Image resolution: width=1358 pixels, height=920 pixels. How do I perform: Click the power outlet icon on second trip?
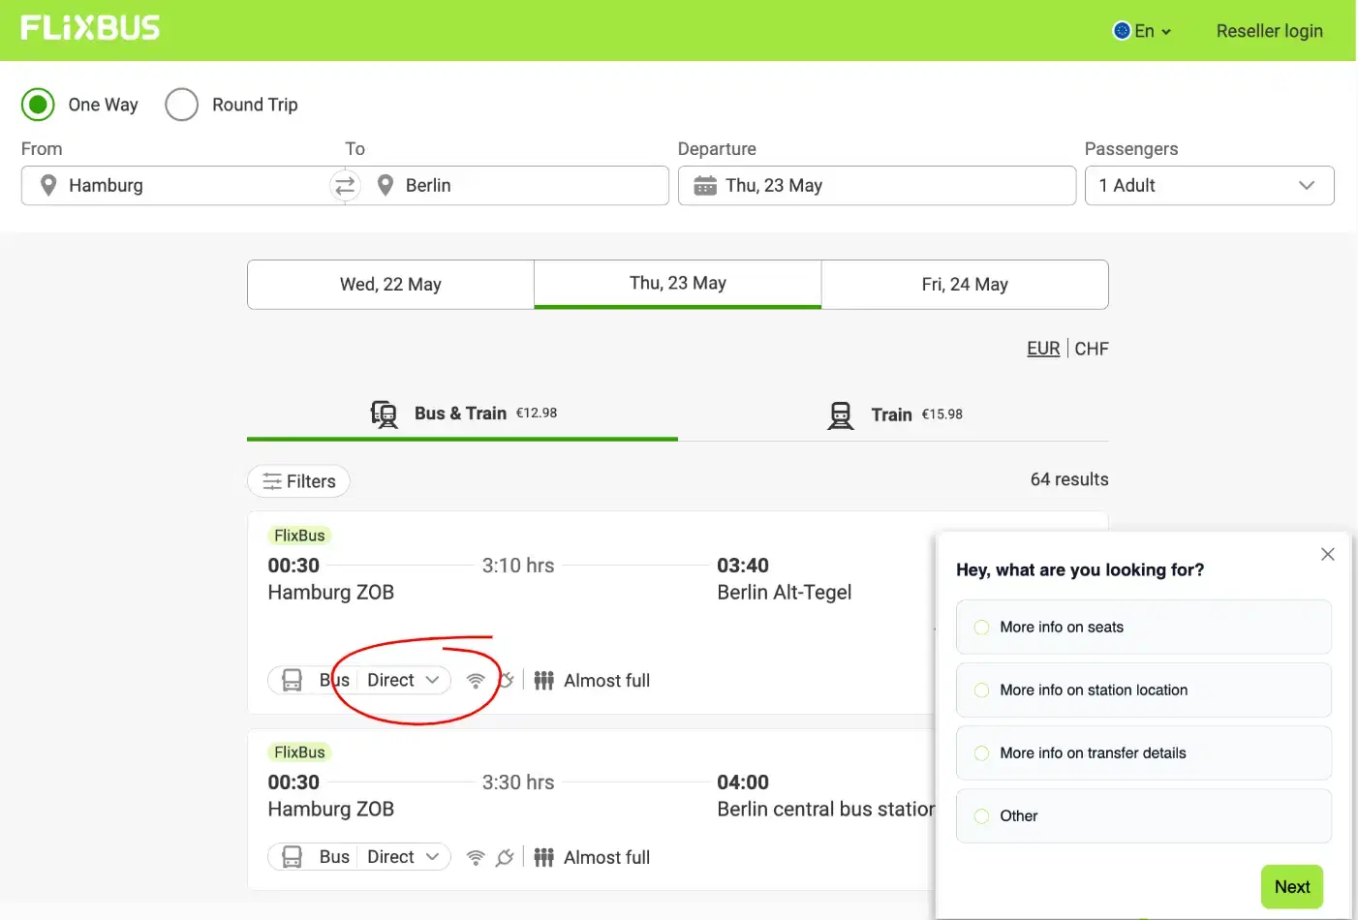(505, 858)
